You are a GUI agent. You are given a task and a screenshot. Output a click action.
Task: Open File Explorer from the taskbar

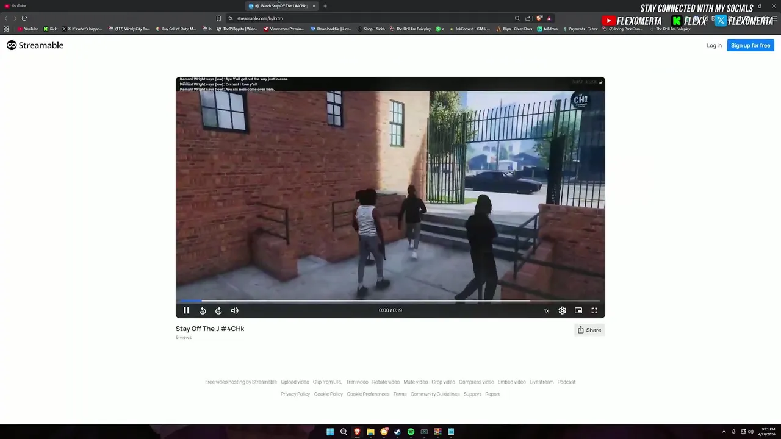370,432
